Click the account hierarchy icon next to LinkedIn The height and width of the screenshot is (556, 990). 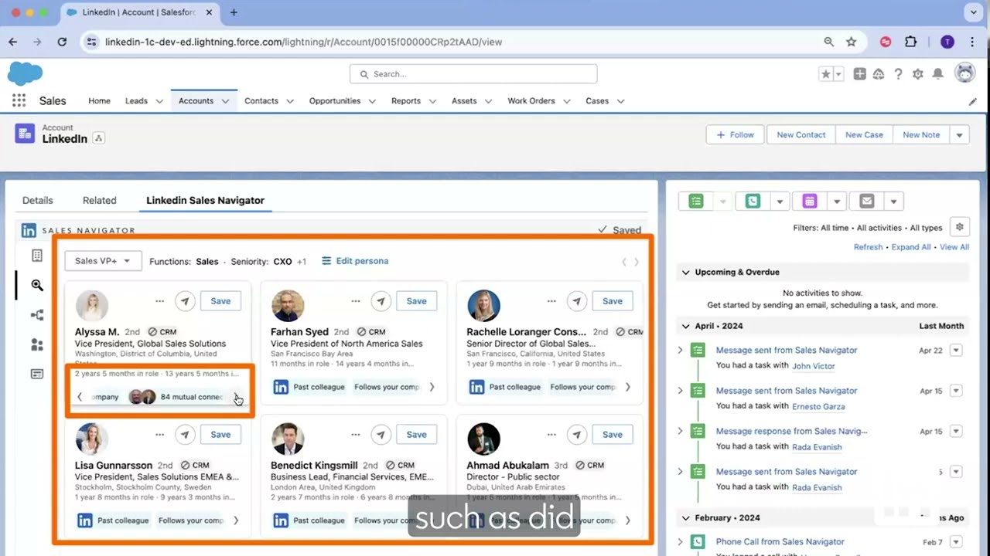98,138
